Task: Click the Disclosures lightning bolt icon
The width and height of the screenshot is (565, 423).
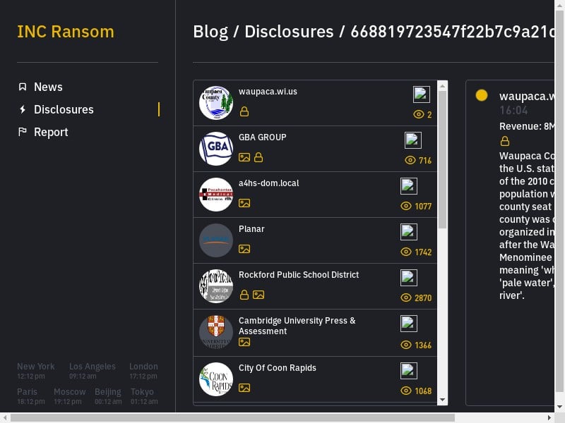Action: [23, 109]
